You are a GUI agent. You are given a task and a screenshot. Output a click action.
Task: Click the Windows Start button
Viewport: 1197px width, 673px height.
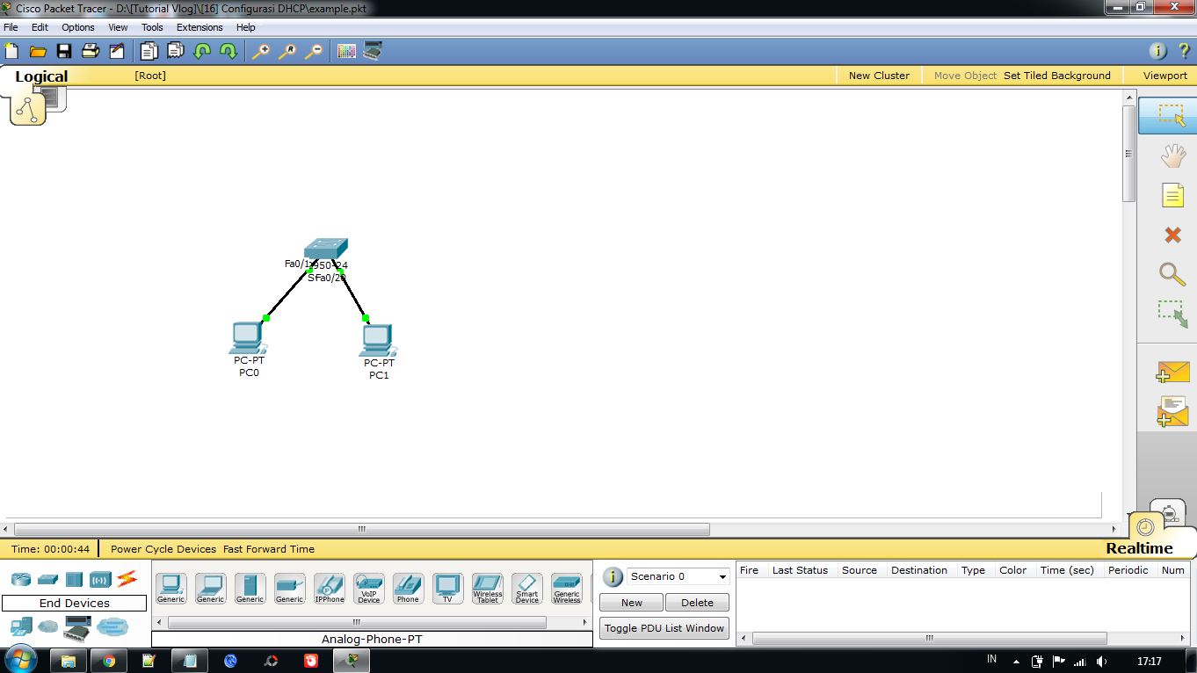click(20, 661)
